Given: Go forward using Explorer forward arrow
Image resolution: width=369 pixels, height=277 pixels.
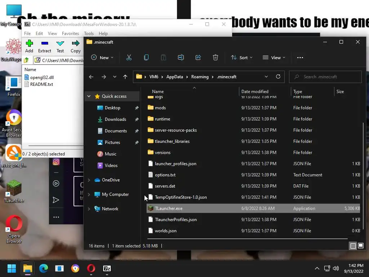Looking at the screenshot, I should coord(103,77).
